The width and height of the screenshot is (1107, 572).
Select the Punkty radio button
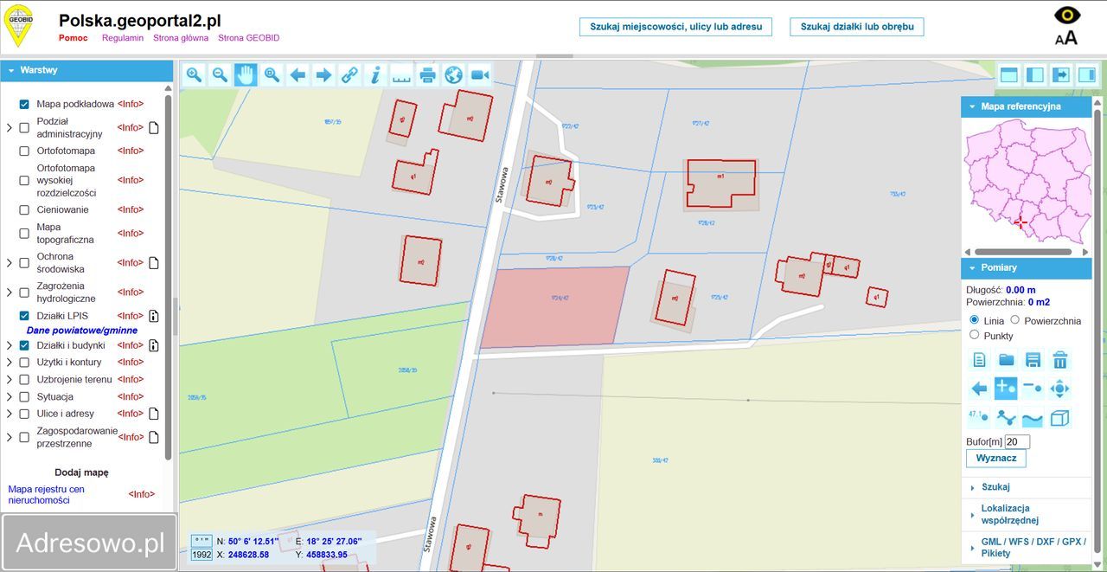[x=974, y=335]
